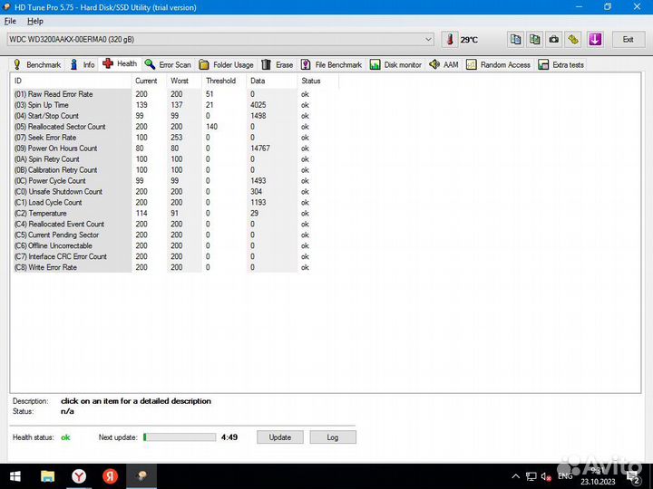
Task: Open the Folder Usage tab
Action: (227, 64)
